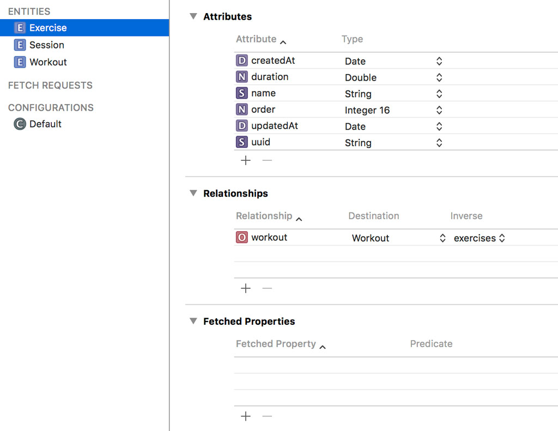This screenshot has width=558, height=431.
Task: Select the Default configuration
Action: 45,124
